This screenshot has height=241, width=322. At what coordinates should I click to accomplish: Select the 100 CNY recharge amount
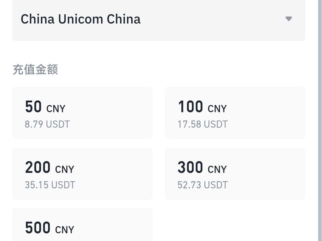coord(235,113)
